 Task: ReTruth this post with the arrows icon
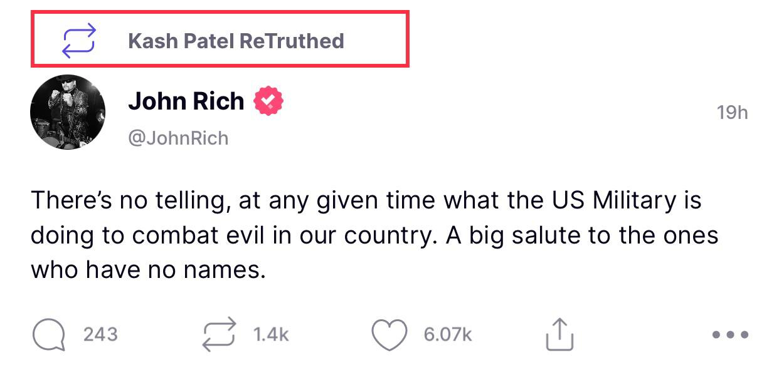click(x=220, y=334)
